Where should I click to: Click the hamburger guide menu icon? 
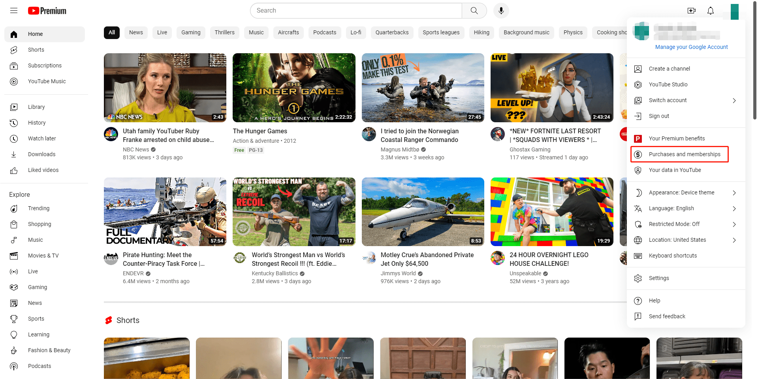[14, 11]
